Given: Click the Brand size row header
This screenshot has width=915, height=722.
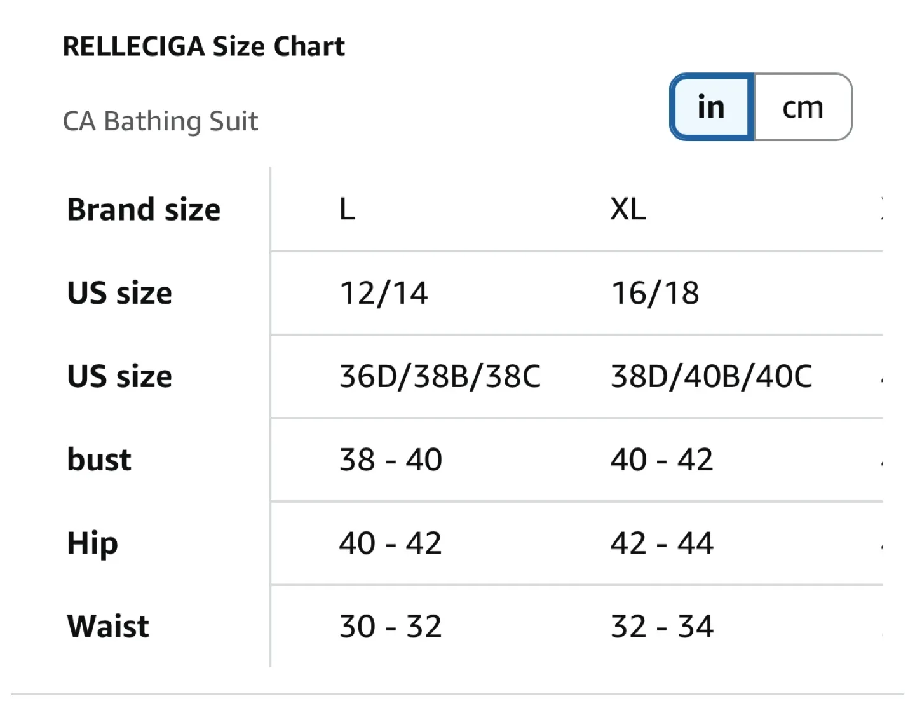Looking at the screenshot, I should pos(143,209).
